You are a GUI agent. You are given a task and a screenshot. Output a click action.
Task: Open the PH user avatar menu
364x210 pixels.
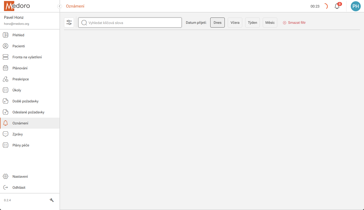pos(355,6)
